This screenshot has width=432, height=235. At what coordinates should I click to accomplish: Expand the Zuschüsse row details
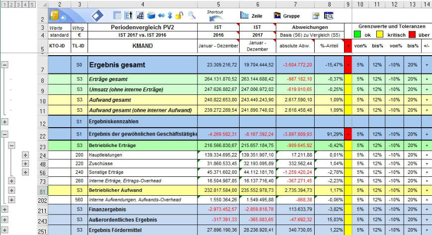point(25,163)
